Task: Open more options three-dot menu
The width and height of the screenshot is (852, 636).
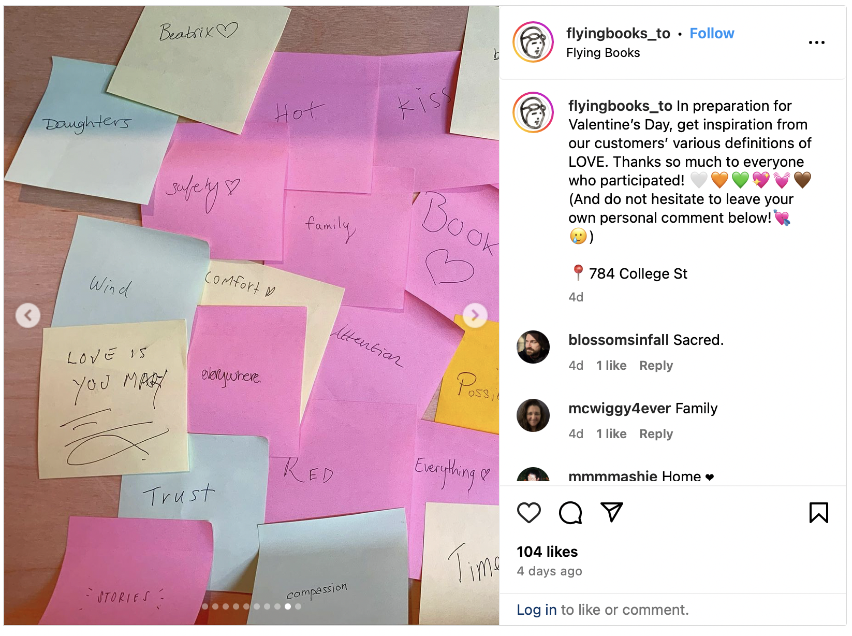Action: point(816,42)
